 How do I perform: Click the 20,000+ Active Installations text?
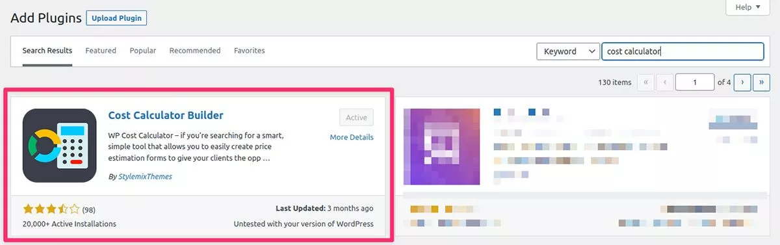(x=70, y=224)
